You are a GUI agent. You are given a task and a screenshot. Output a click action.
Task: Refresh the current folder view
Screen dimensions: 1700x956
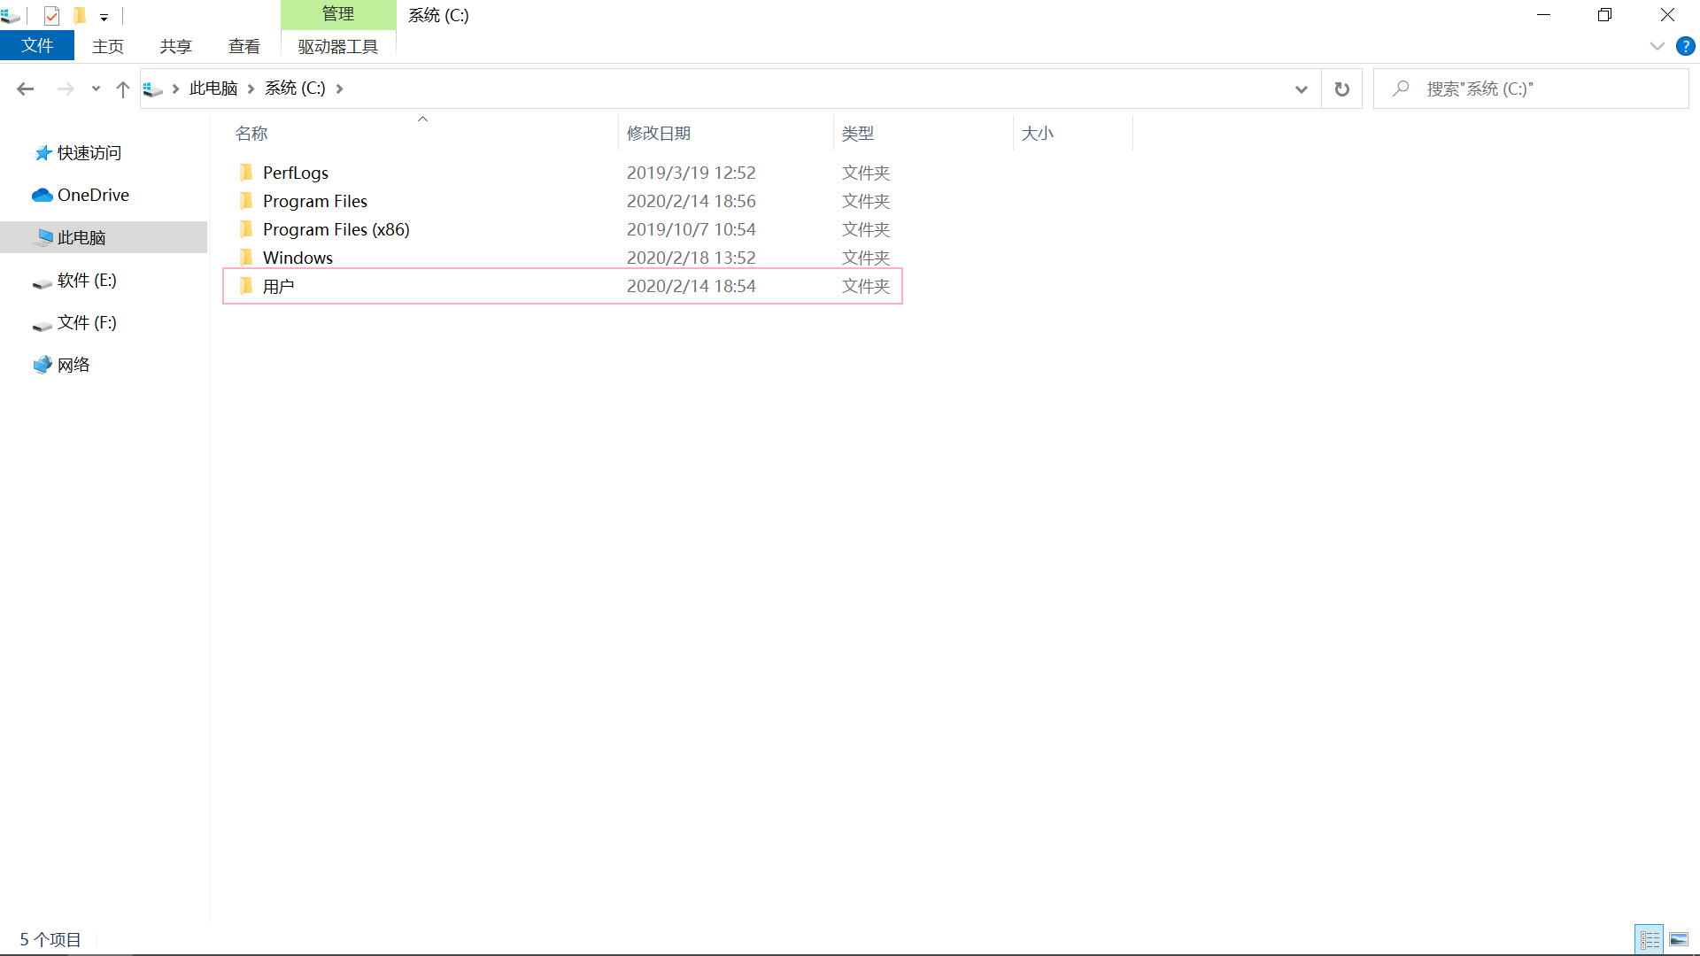point(1341,89)
